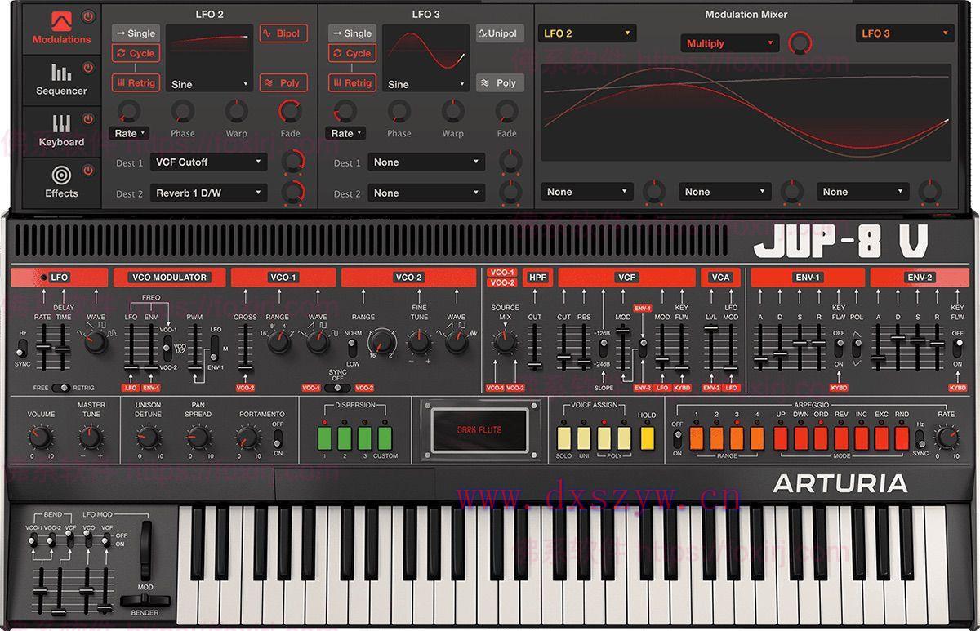980x631 pixels.
Task: Open the Modulation Mixer LFO 2 source dropdown
Action: pos(587,33)
